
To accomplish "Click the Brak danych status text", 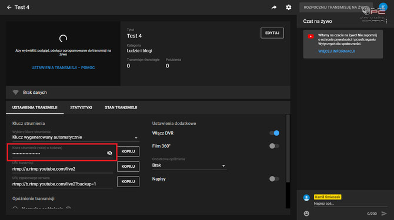I will 35,93.
